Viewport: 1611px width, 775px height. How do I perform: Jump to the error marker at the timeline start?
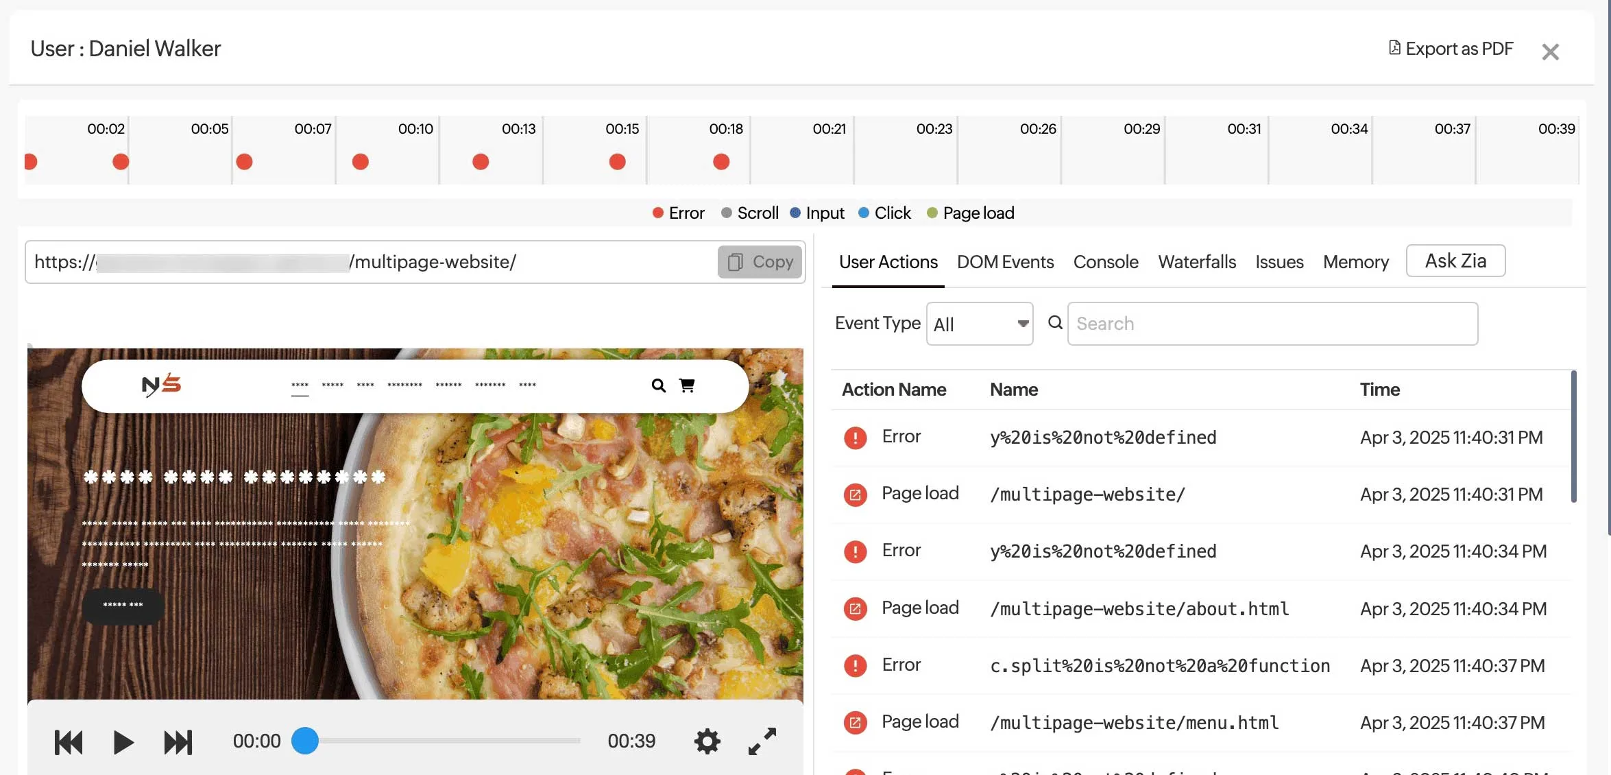point(30,162)
